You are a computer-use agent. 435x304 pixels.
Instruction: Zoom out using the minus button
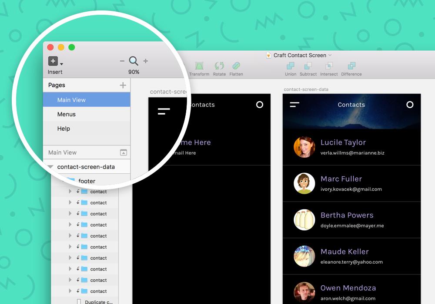[x=122, y=61]
